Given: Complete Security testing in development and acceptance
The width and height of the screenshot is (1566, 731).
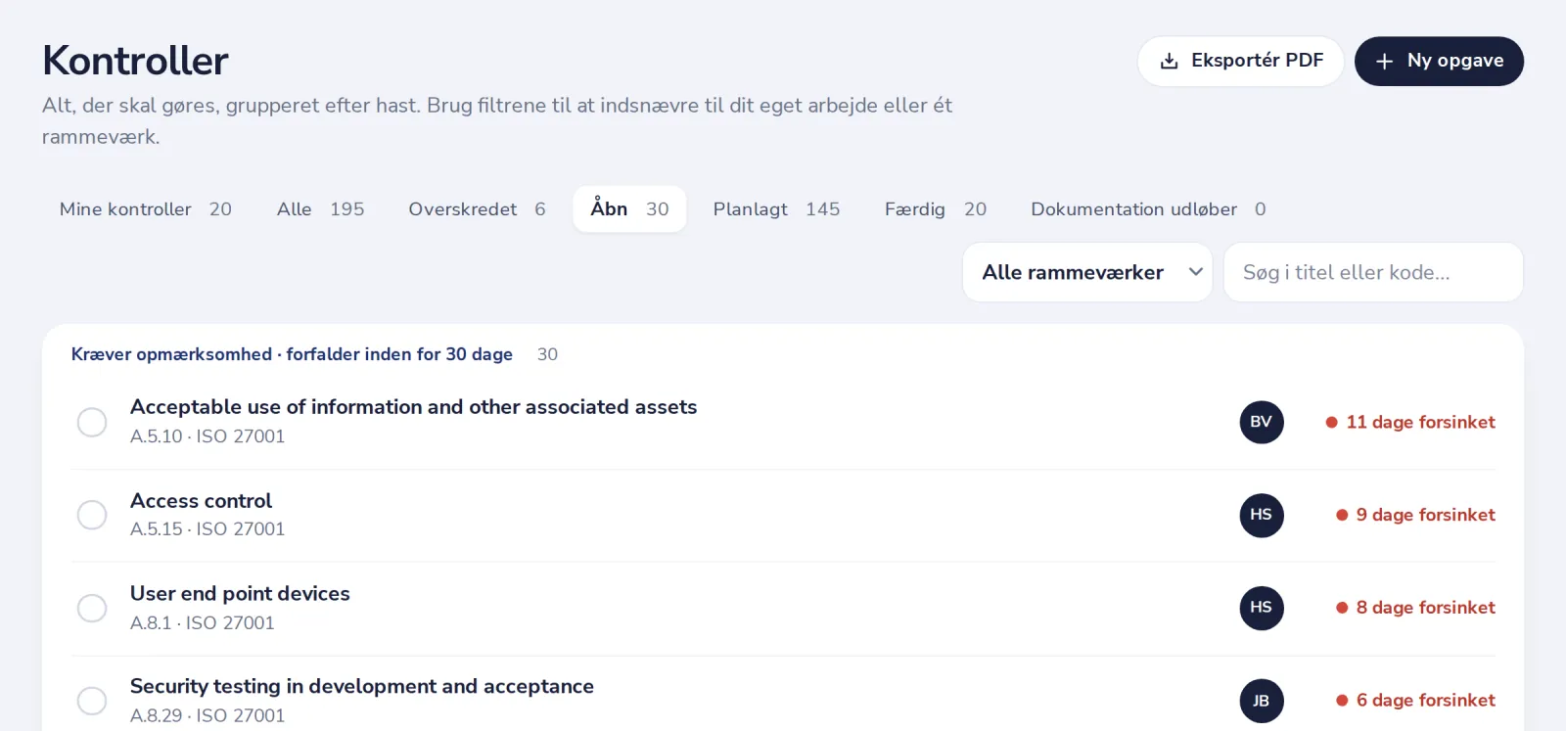Looking at the screenshot, I should pos(92,701).
